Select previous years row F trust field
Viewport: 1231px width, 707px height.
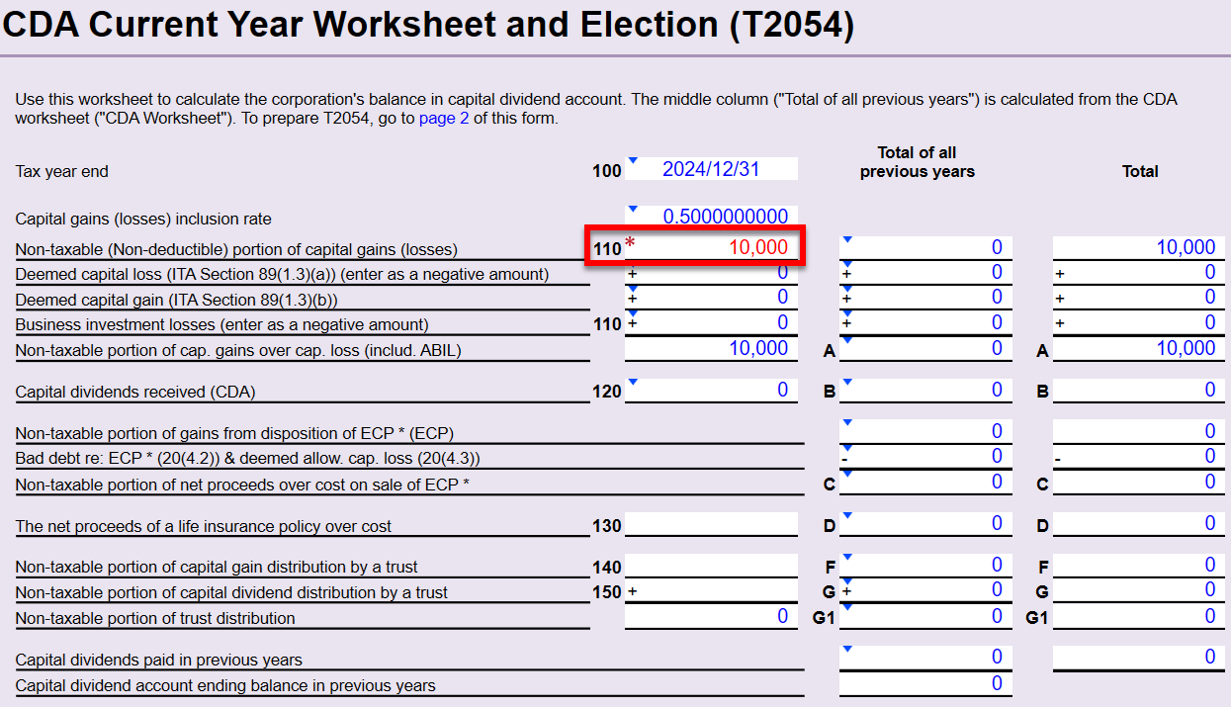[925, 565]
